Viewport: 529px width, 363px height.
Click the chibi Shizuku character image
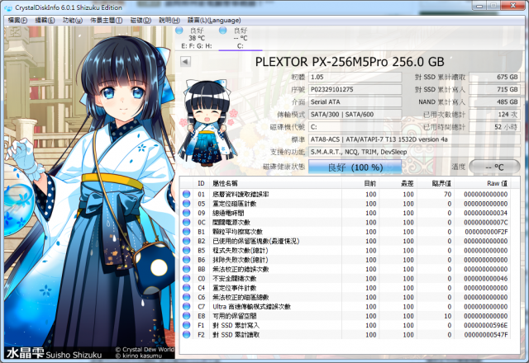[208, 123]
